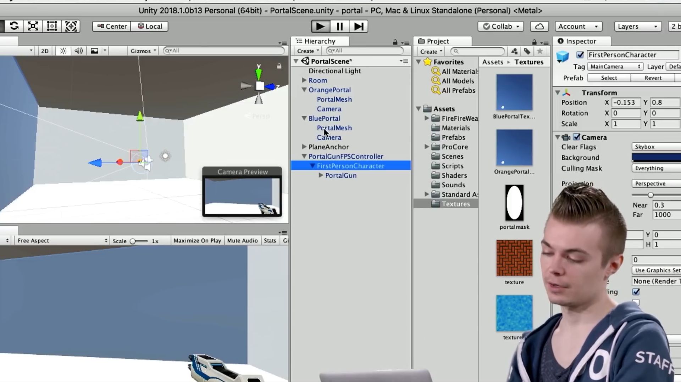681x382 pixels.
Task: Open the Gizmos dropdown
Action: tap(143, 51)
